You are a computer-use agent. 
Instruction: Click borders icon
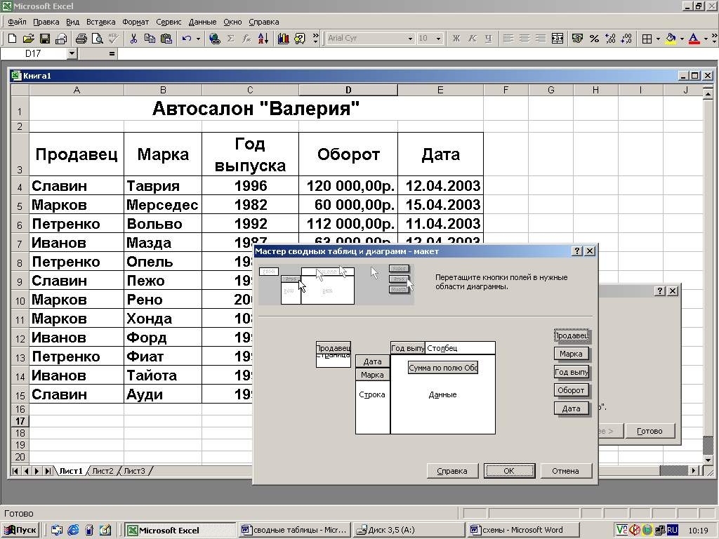(x=647, y=39)
